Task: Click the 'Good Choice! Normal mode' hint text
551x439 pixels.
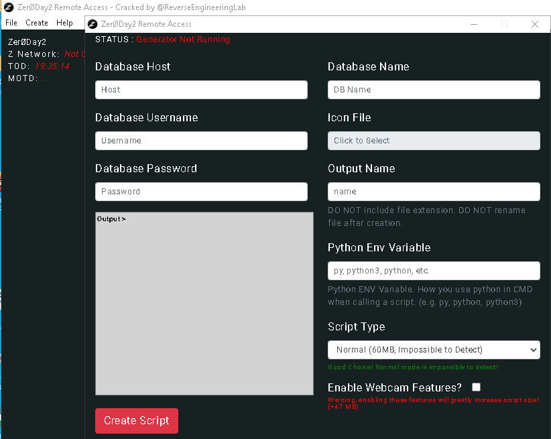Action: point(412,367)
